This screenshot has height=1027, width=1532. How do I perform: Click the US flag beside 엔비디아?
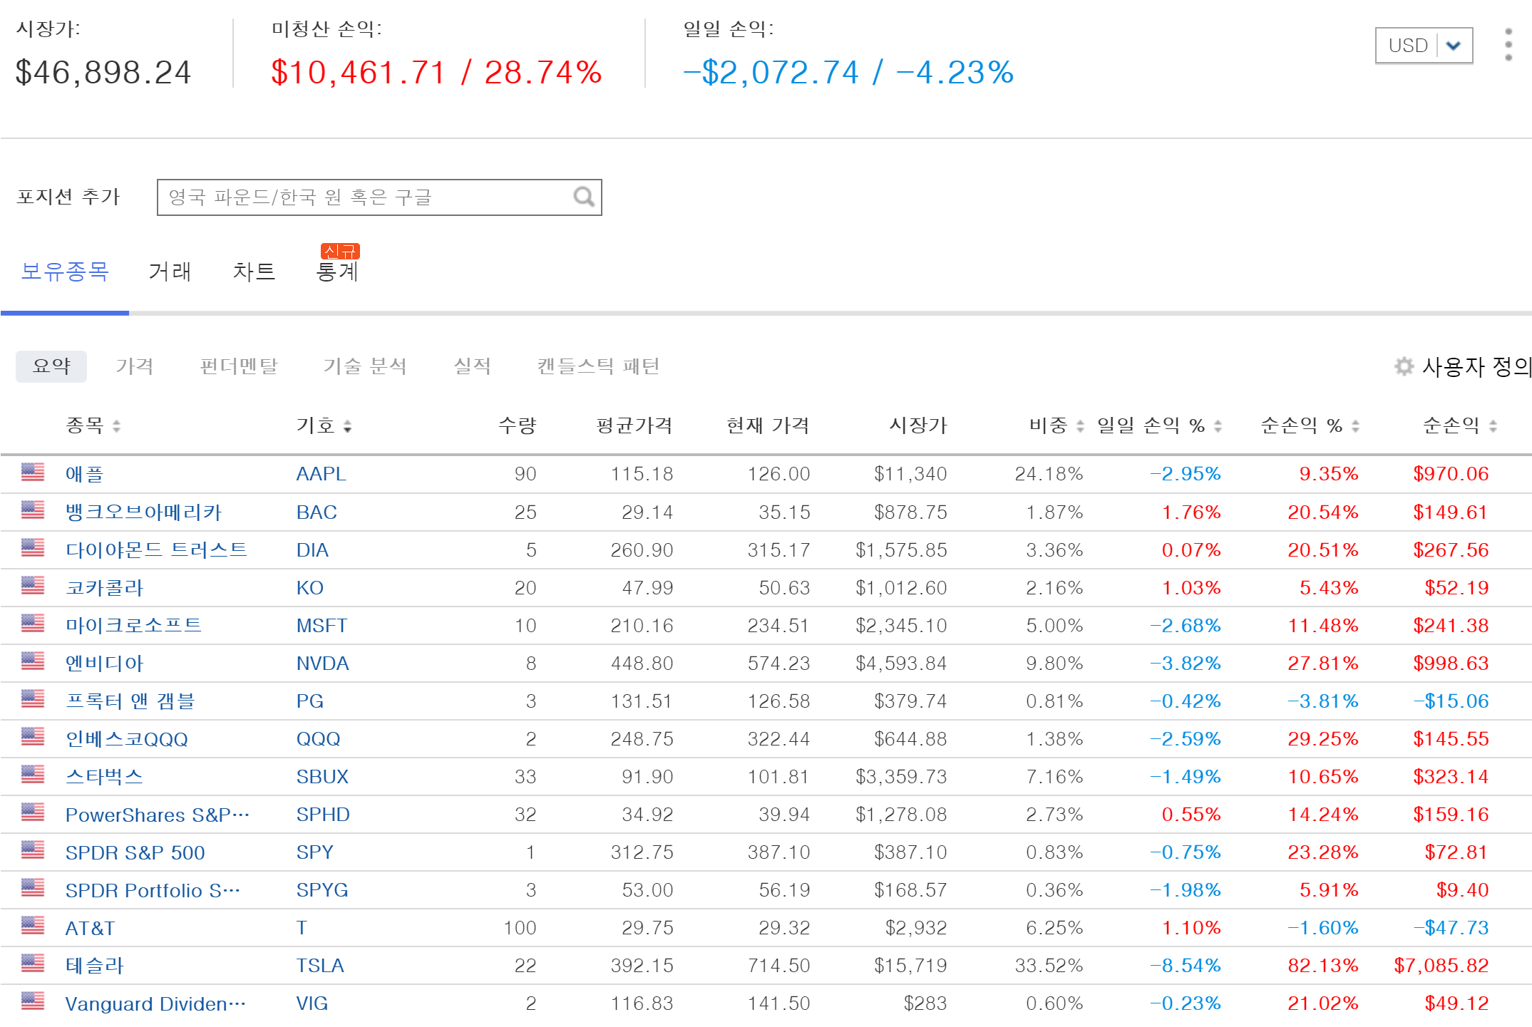point(33,661)
